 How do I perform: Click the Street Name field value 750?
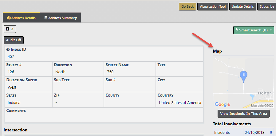[110, 72]
